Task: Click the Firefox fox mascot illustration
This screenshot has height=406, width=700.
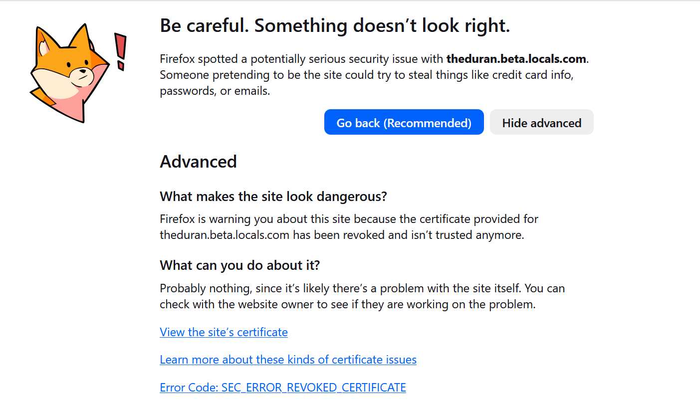Action: pyautogui.click(x=70, y=72)
